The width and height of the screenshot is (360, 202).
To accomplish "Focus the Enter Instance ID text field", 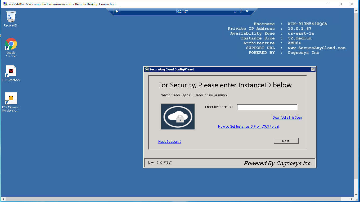I will tap(267, 107).
